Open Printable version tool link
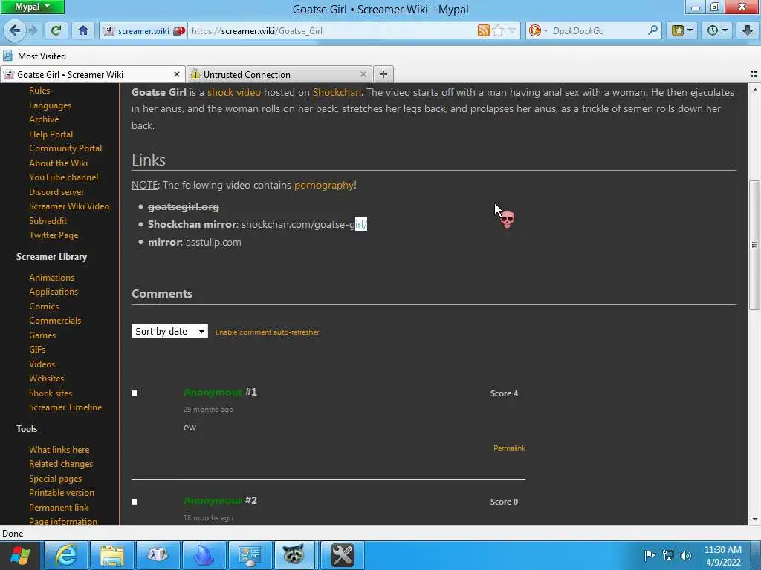 pyautogui.click(x=62, y=493)
